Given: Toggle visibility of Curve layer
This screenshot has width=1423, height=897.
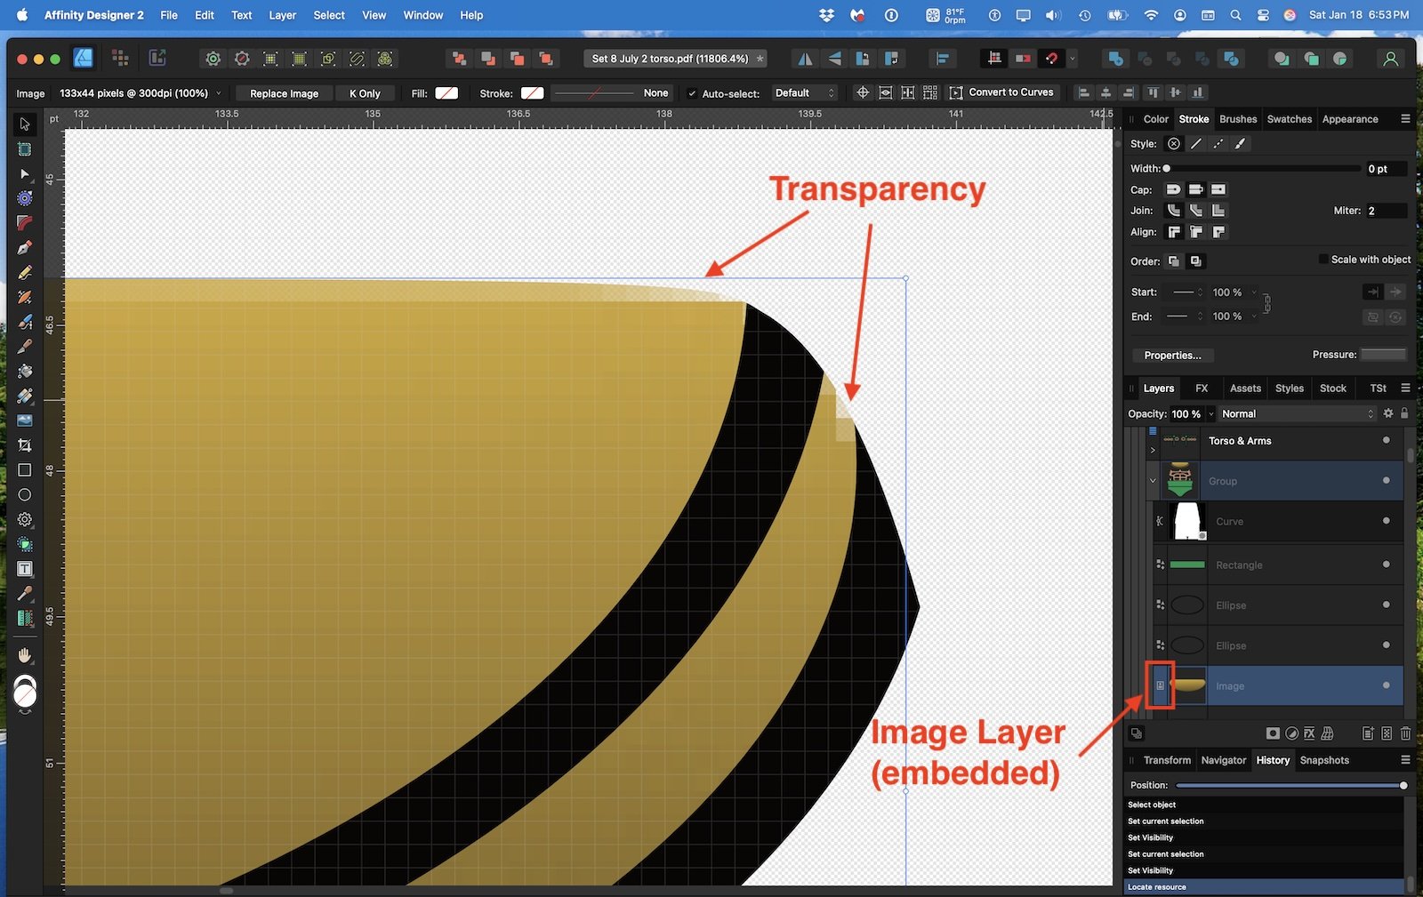Looking at the screenshot, I should pyautogui.click(x=1386, y=521).
